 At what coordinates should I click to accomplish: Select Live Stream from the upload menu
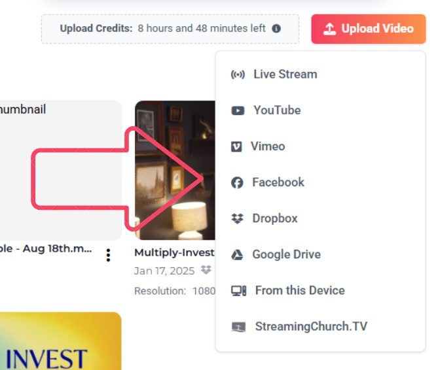pyautogui.click(x=320, y=75)
